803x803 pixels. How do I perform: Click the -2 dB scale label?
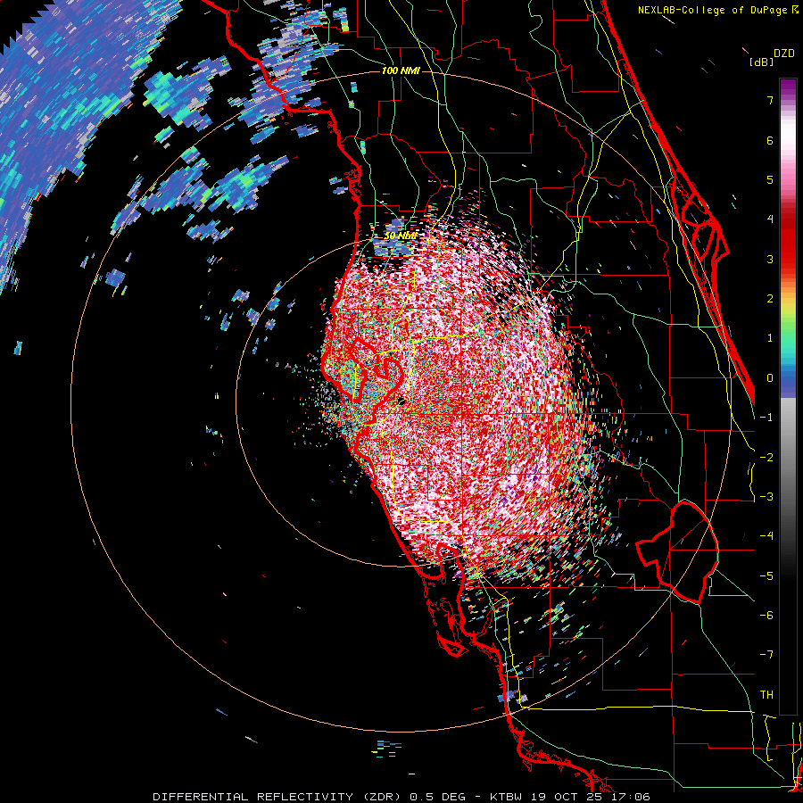[x=766, y=458]
